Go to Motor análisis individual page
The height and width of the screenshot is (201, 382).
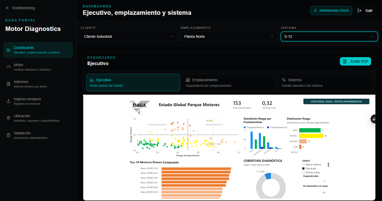(x=38, y=67)
